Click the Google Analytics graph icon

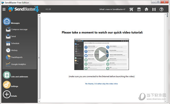coord(8,64)
